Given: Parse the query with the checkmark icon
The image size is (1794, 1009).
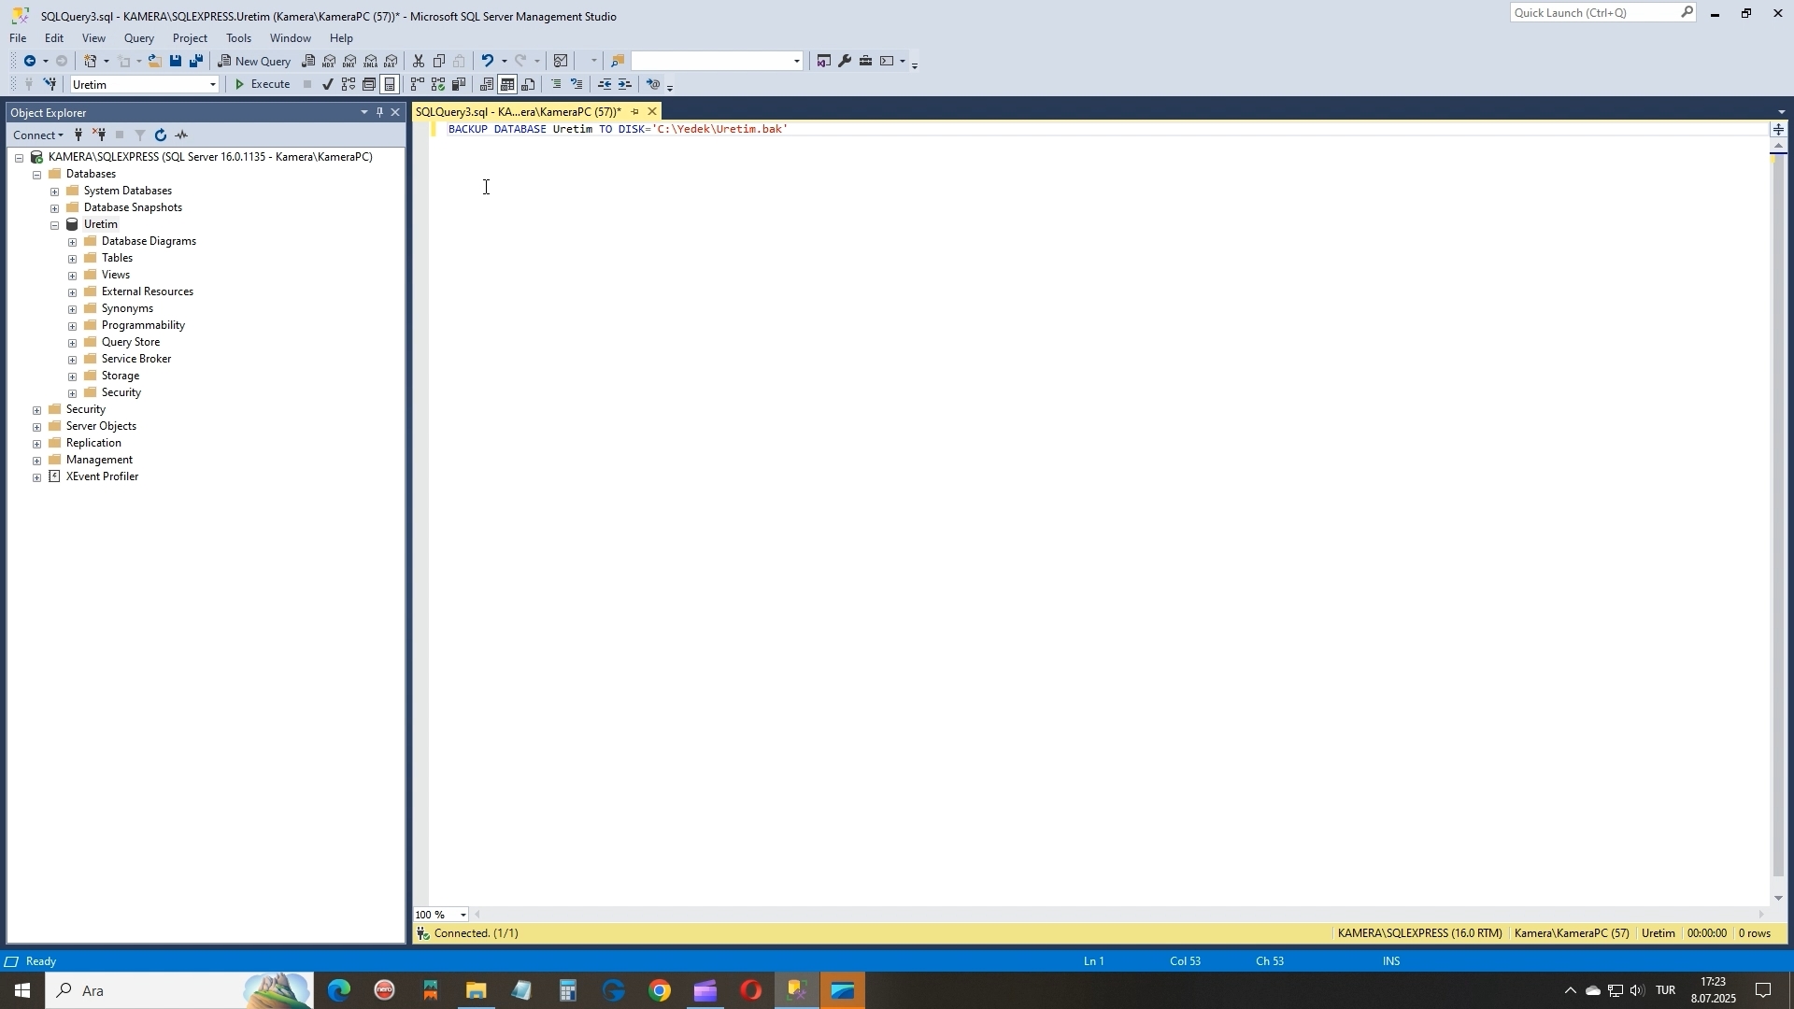Looking at the screenshot, I should coord(327,85).
